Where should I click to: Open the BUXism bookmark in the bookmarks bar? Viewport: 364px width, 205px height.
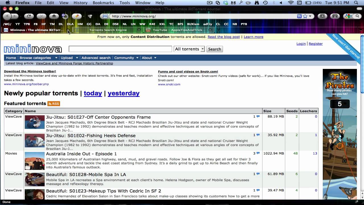coord(193,24)
